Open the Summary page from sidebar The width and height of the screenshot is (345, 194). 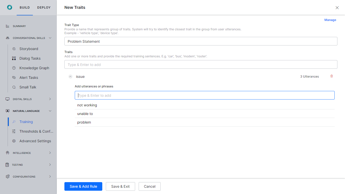[x=19, y=26]
